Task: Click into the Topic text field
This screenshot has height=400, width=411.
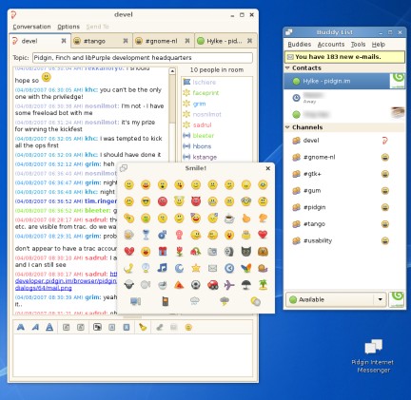Action: tap(143, 58)
